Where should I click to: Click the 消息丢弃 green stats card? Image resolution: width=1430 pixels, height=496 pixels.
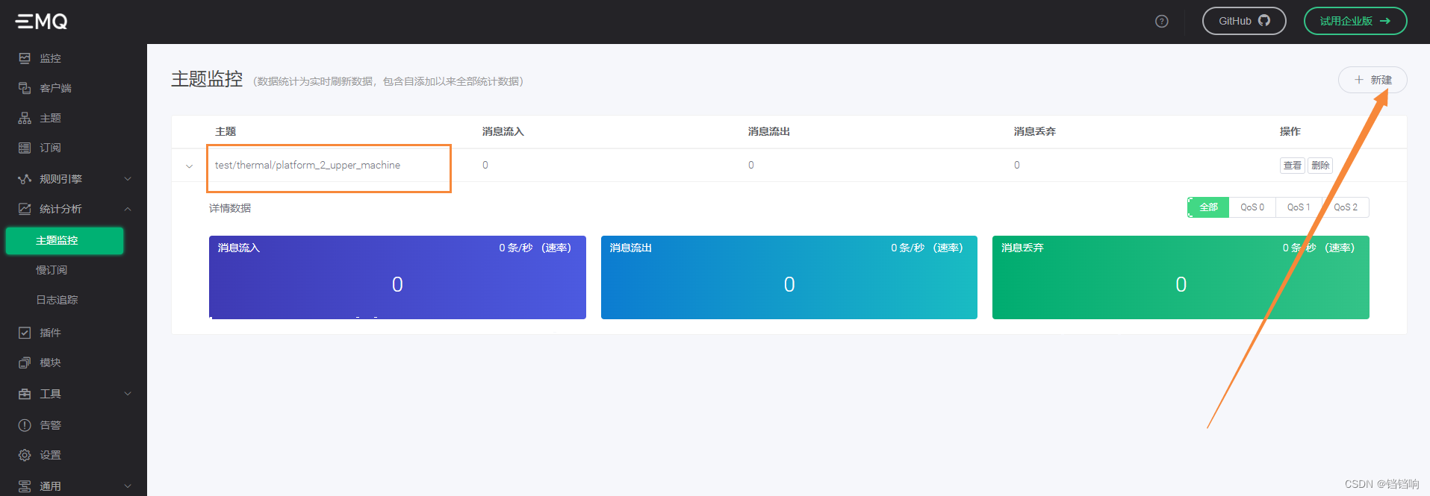[1181, 277]
